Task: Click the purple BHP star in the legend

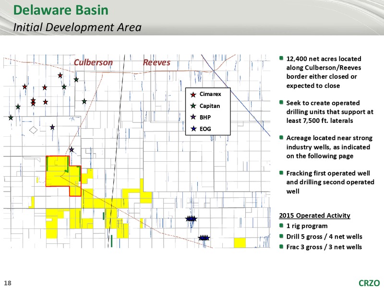Action: point(193,117)
